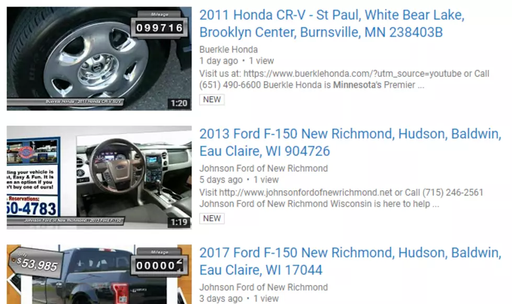Click the NEW badge under 2013 F-150
The width and height of the screenshot is (512, 304).
[212, 218]
